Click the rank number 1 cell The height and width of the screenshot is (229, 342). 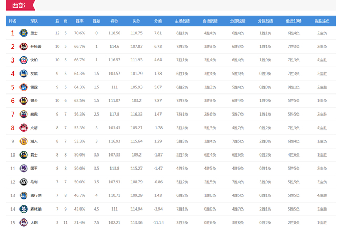pos(13,33)
